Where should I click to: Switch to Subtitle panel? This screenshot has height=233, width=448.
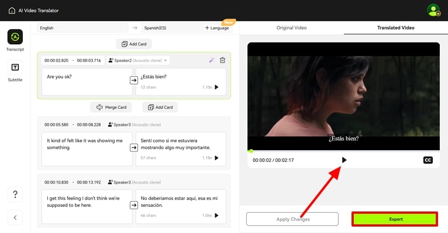point(15,71)
